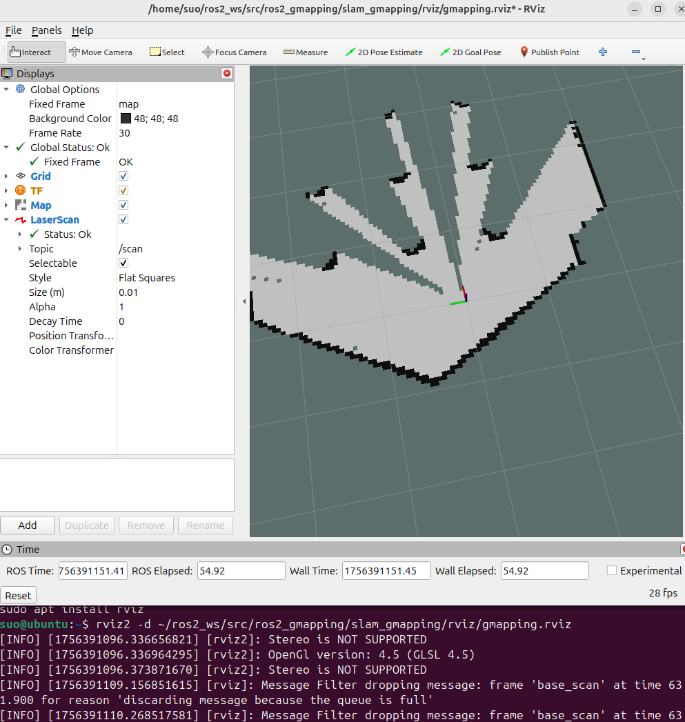This screenshot has width=685, height=722.
Task: Uncheck the Selectable option
Action: pos(123,263)
